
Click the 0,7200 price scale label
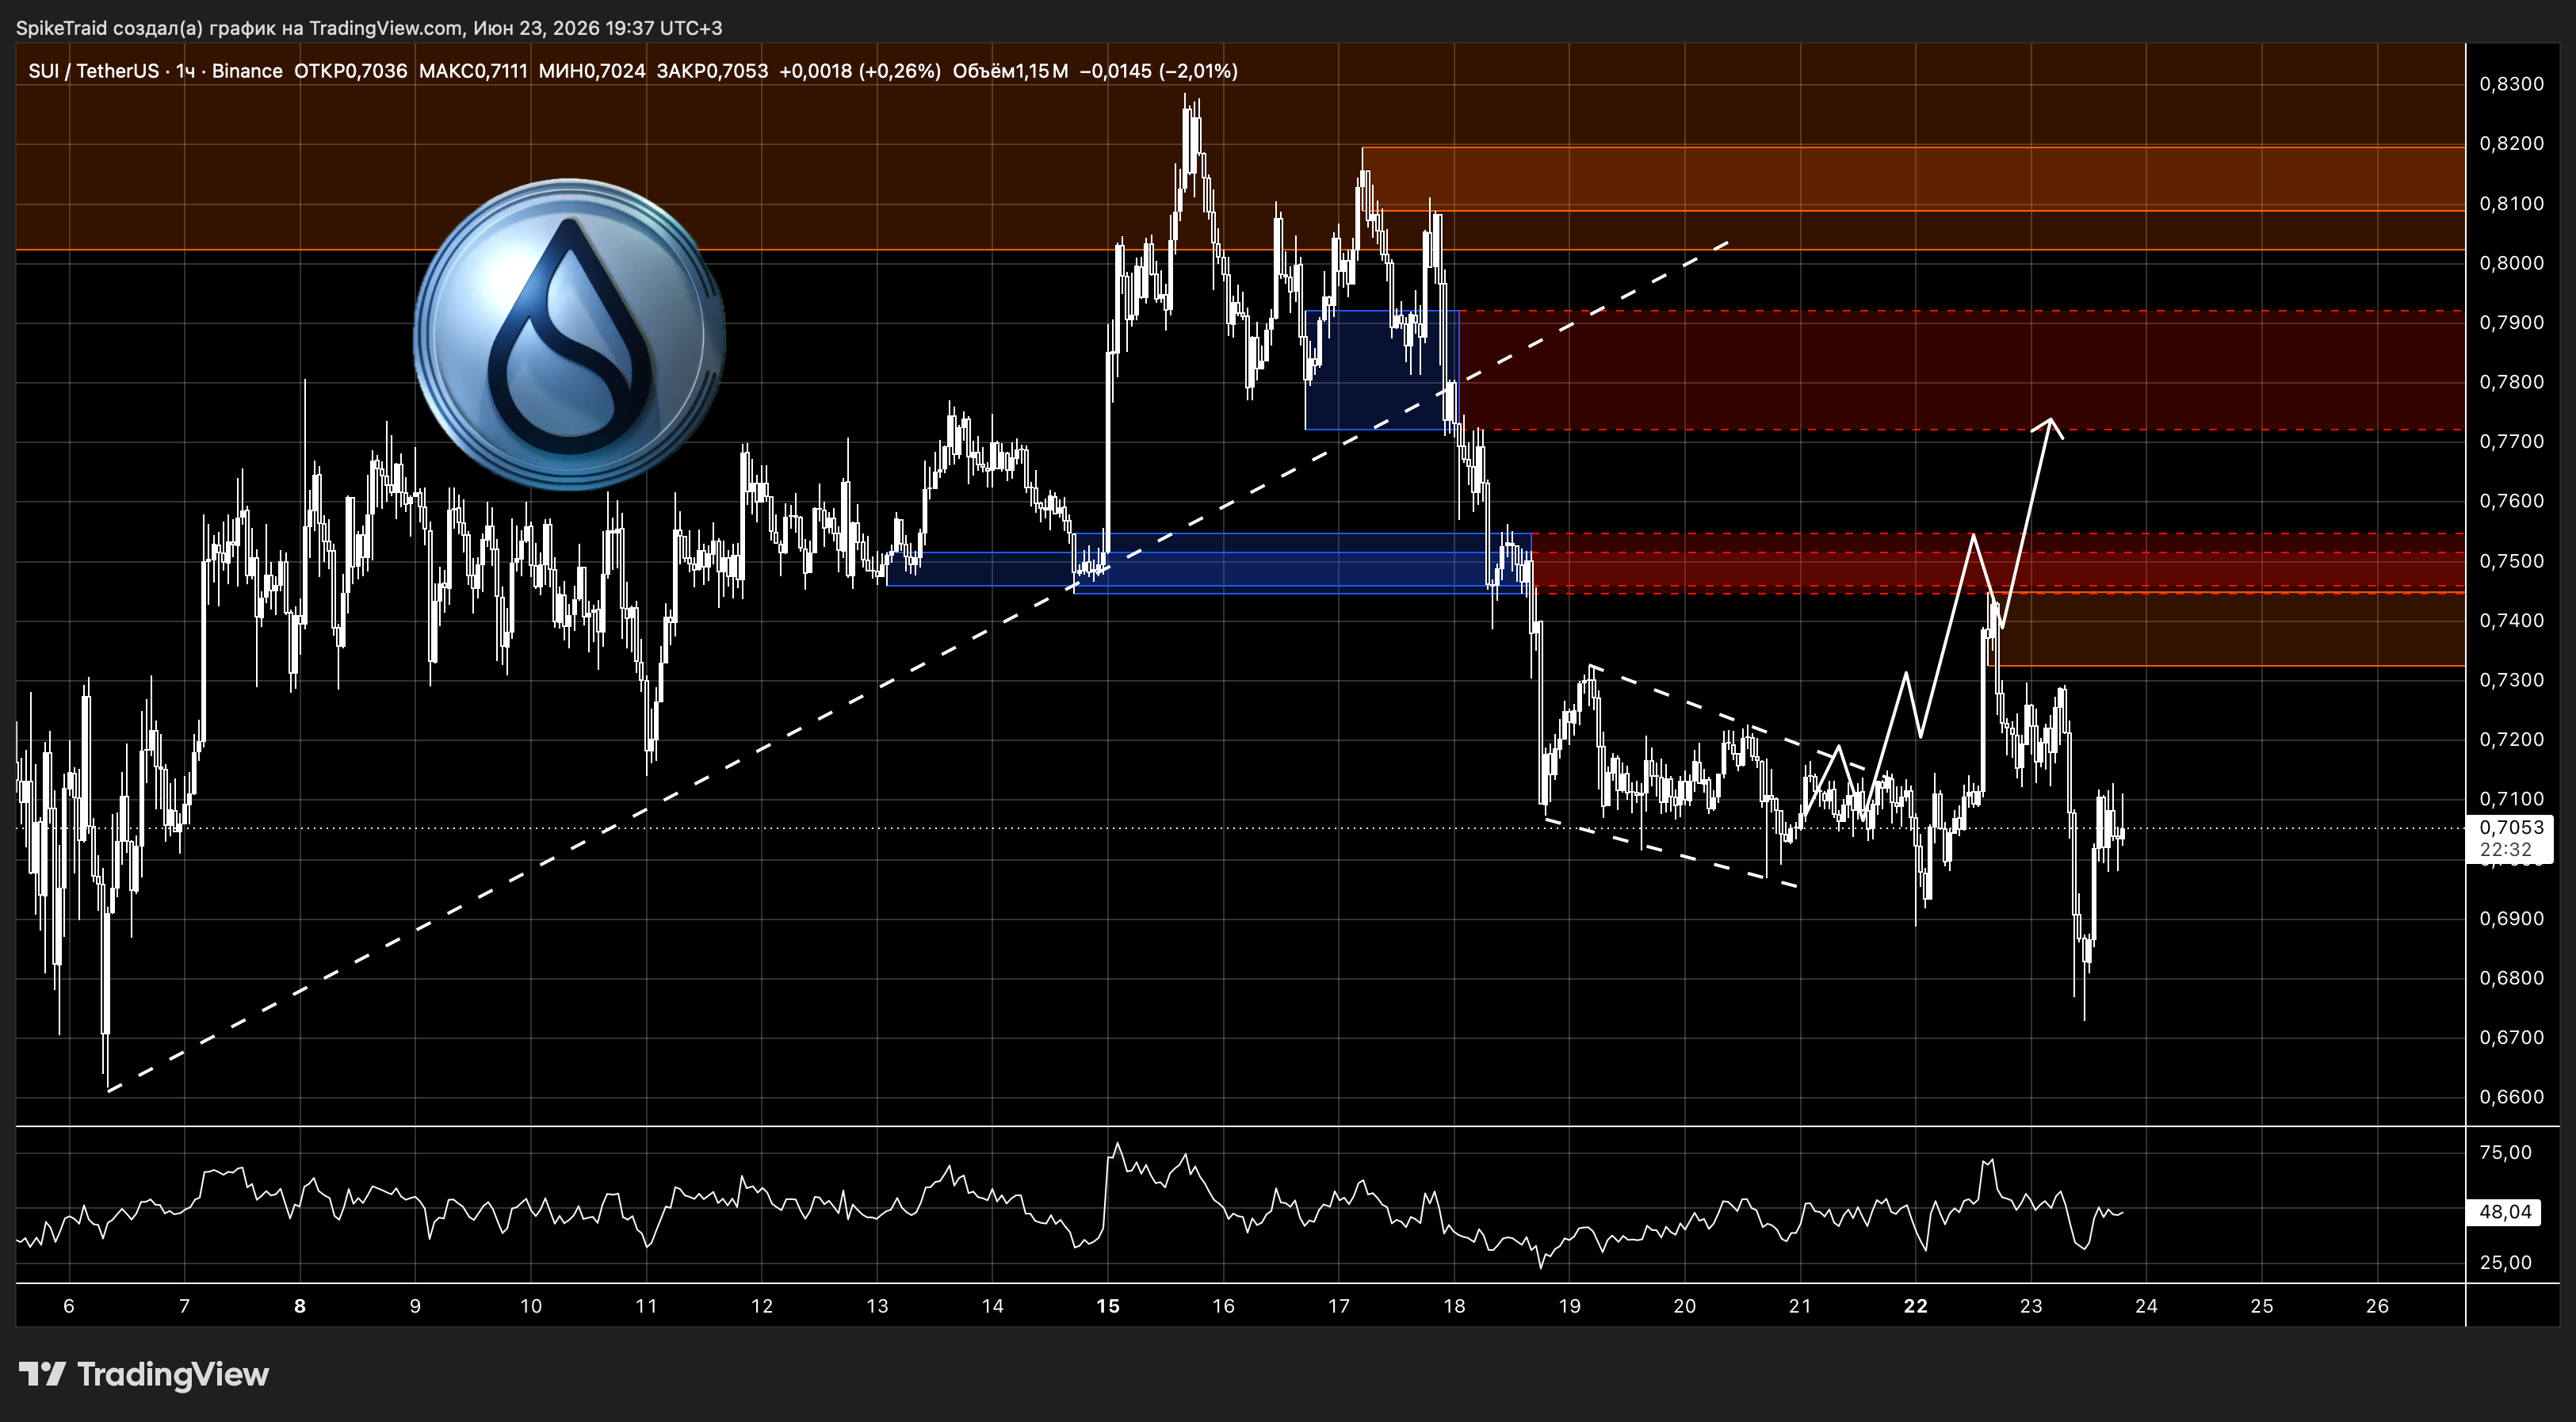tap(2512, 739)
